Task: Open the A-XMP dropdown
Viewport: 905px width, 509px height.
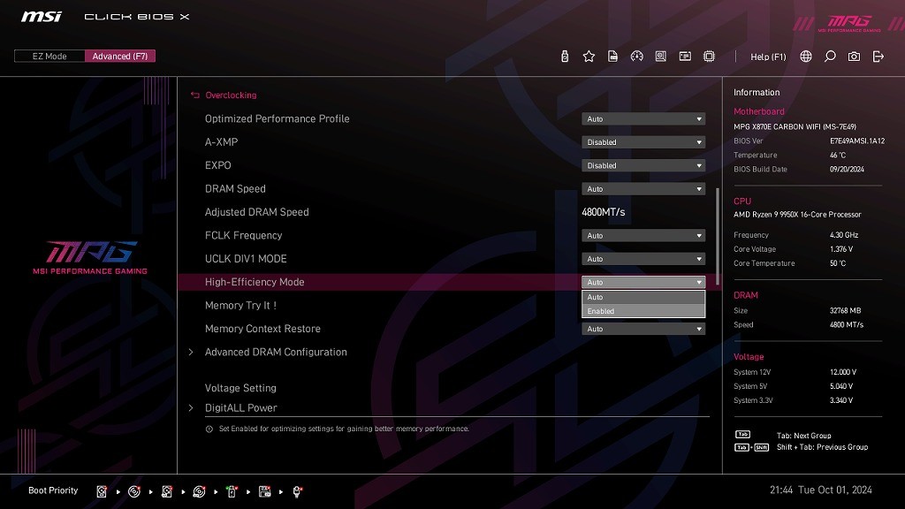Action: point(643,142)
